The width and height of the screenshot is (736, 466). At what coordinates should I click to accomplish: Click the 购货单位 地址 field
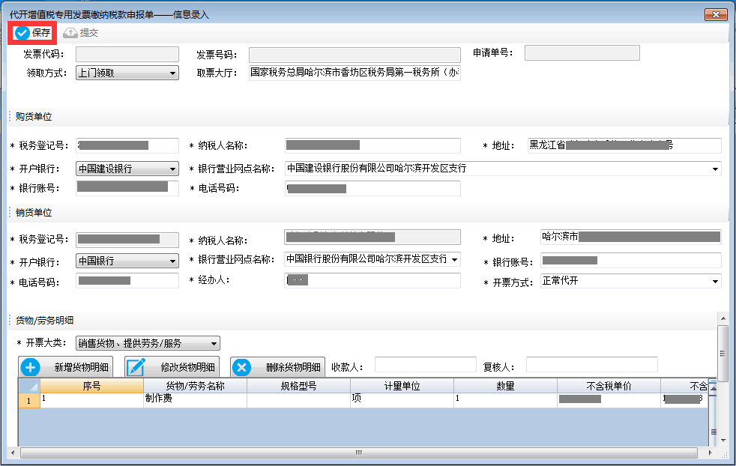click(624, 145)
